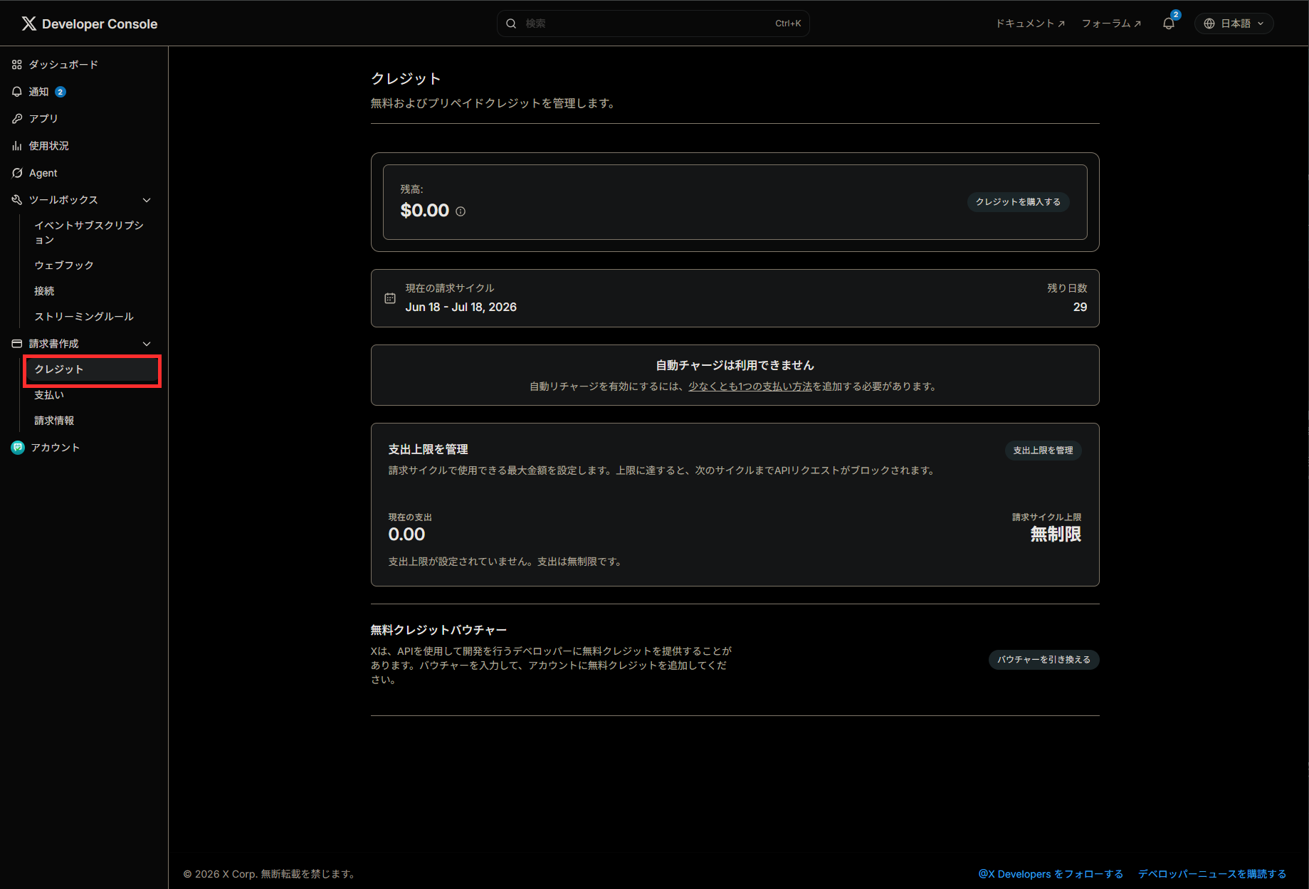
Task: Click the 無制限 limit value
Action: pyautogui.click(x=1056, y=535)
